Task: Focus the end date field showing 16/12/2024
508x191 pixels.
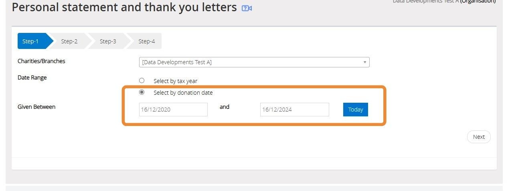Action: pyautogui.click(x=294, y=110)
